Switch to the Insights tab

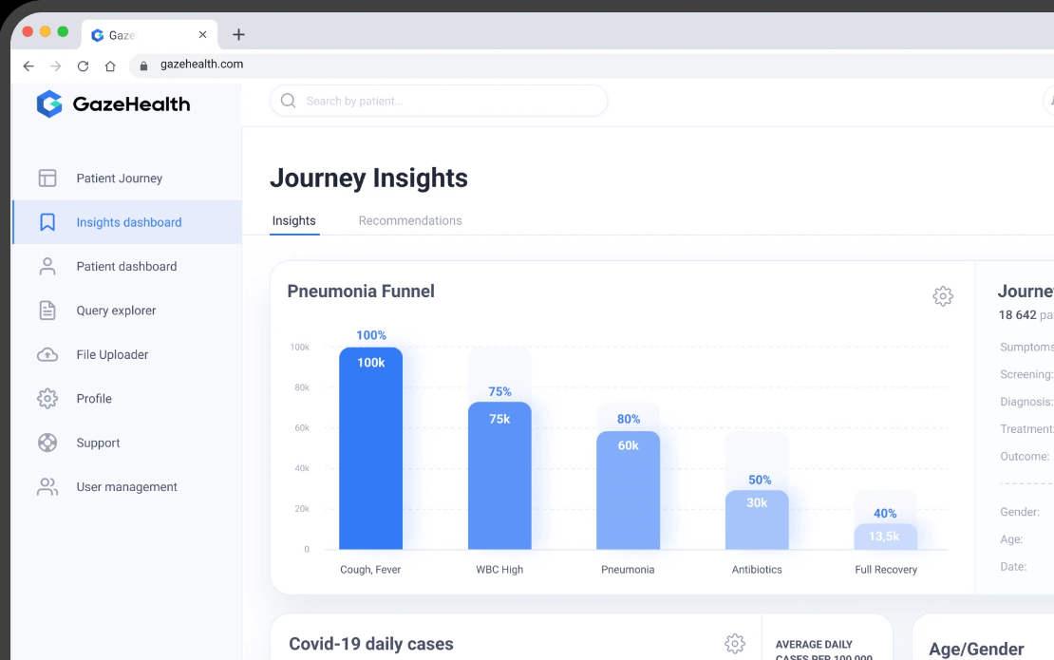pos(293,220)
